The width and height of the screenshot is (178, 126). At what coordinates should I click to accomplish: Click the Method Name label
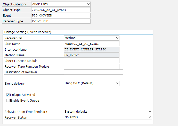14,55
